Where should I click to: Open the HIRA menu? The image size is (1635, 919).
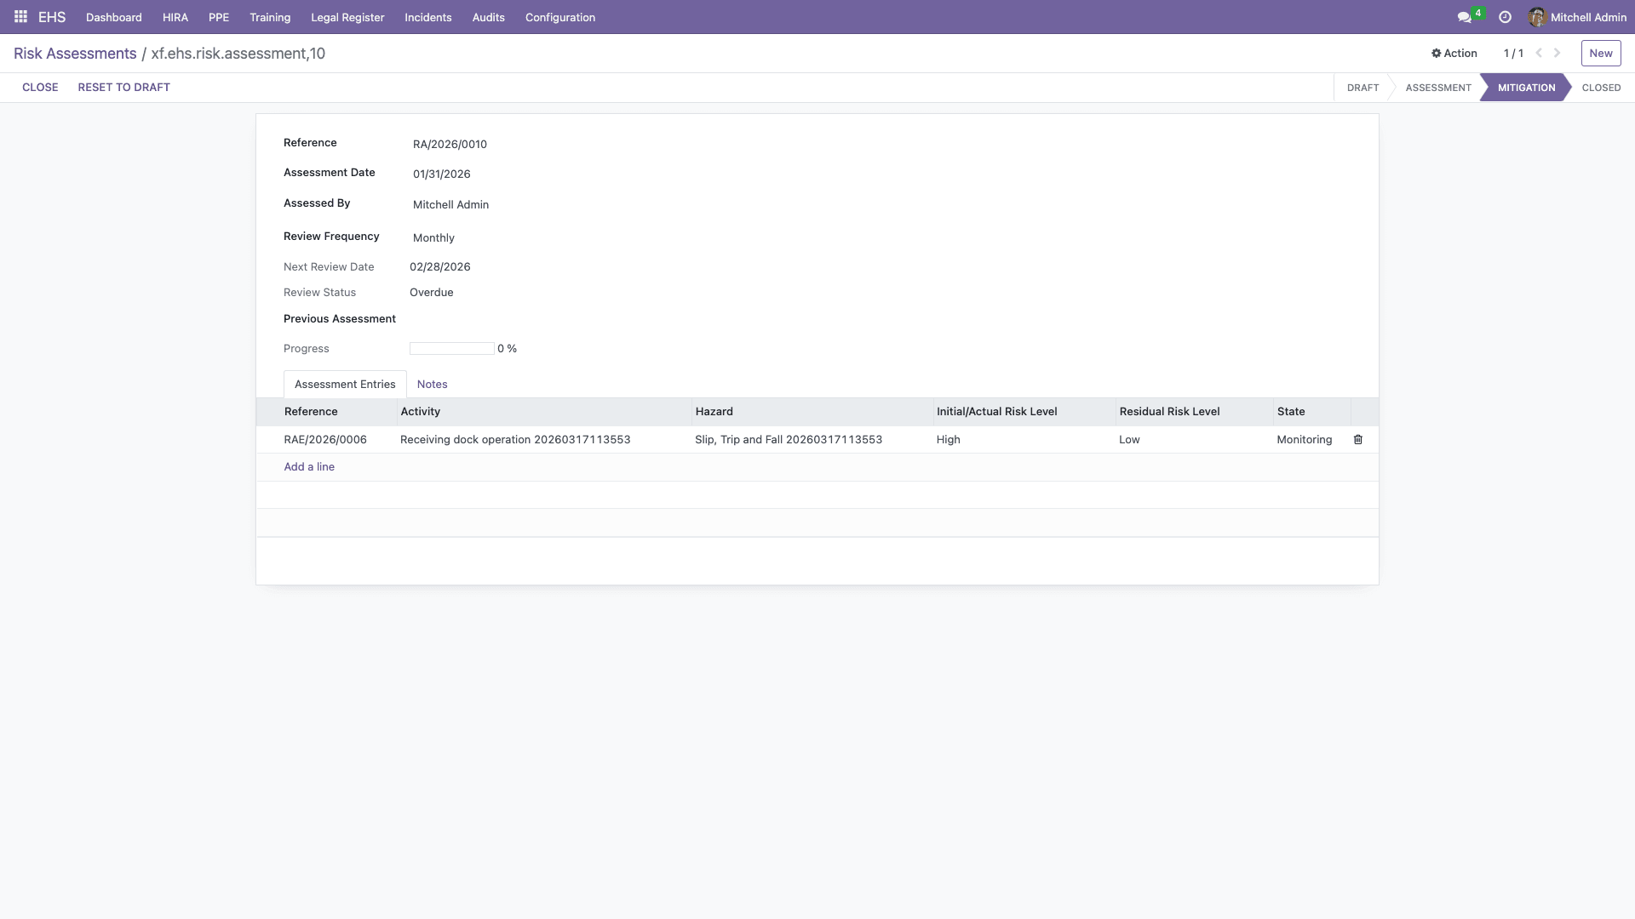point(175,17)
